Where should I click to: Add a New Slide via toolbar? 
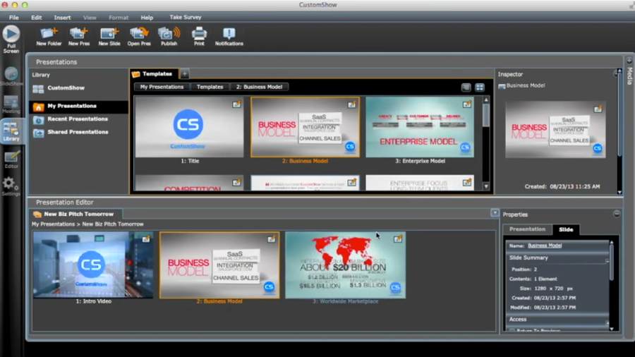coord(109,37)
